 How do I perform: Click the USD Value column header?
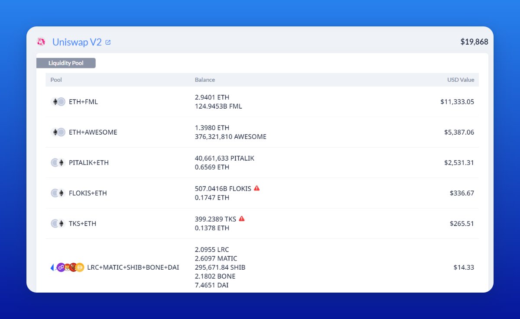coord(461,80)
